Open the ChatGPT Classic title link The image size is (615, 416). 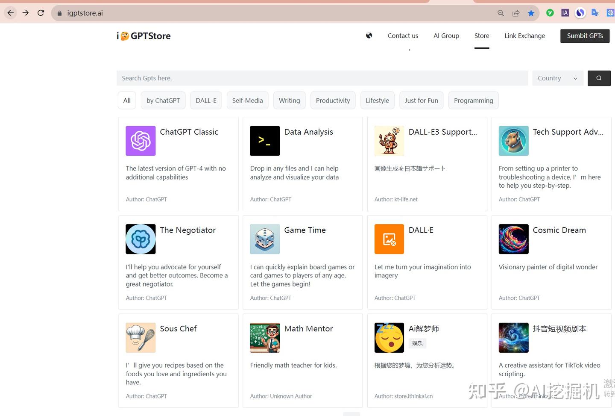[x=189, y=132]
